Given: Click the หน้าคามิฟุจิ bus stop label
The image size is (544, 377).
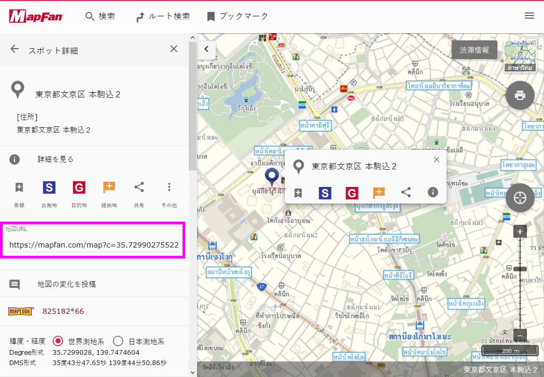Looking at the screenshot, I should click(x=315, y=125).
